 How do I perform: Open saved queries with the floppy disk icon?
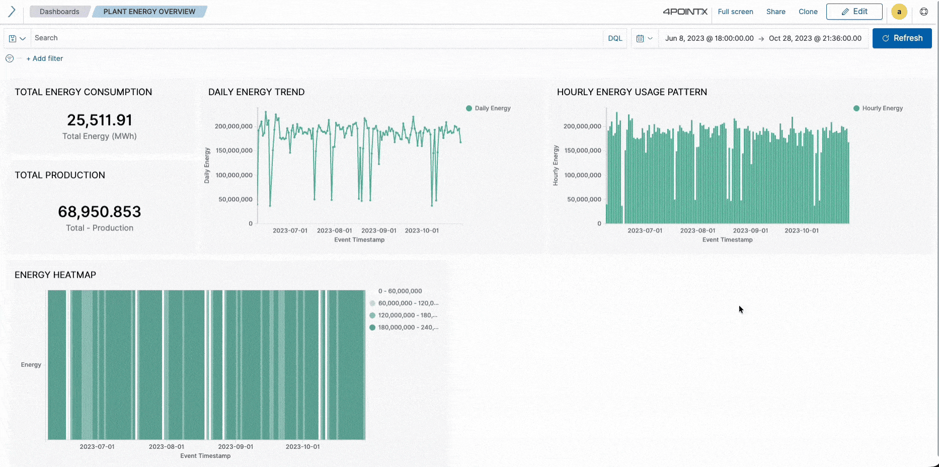click(x=11, y=38)
